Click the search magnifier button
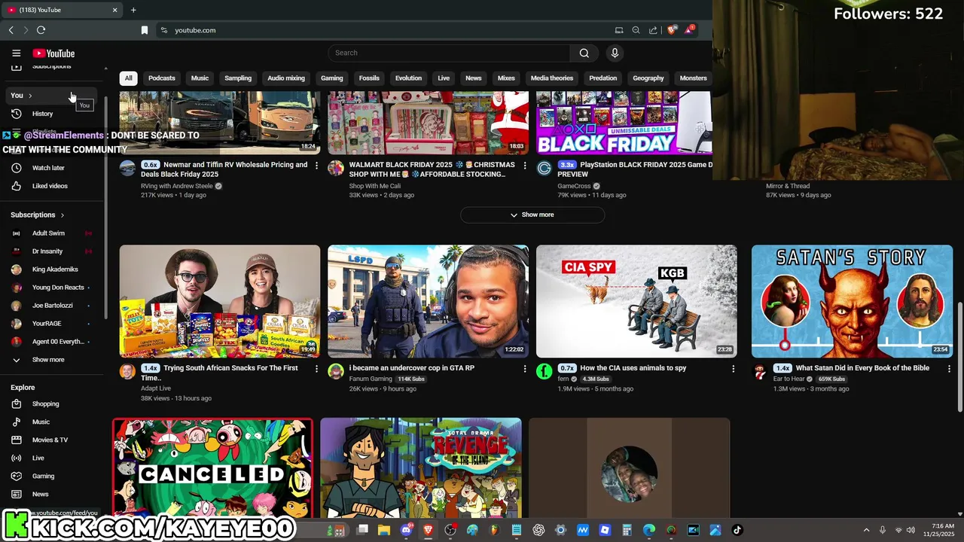The height and width of the screenshot is (542, 964). [x=584, y=53]
